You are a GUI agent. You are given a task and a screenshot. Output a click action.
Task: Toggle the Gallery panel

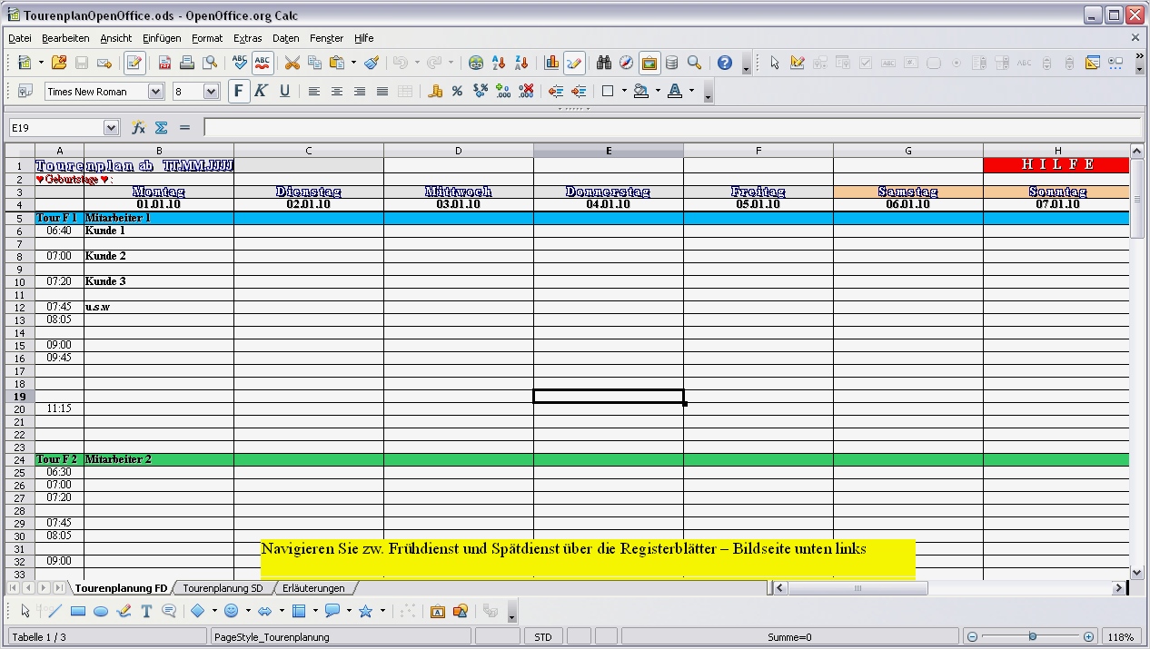tap(649, 63)
